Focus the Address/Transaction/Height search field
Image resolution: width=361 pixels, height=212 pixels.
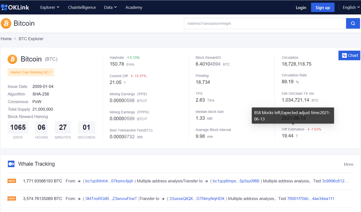[x=265, y=23]
